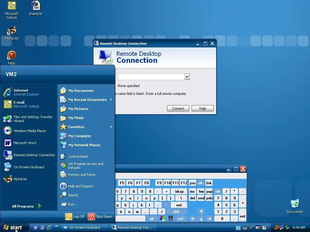Select shamone document on desktop
The image size is (310, 232).
click(x=35, y=8)
